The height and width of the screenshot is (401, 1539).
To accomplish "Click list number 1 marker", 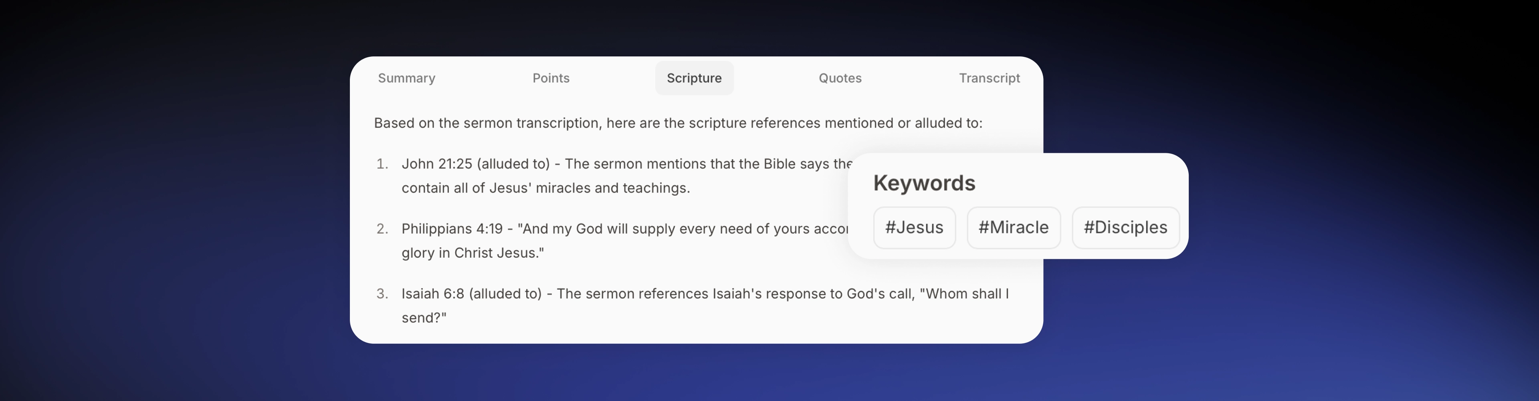I will (382, 164).
